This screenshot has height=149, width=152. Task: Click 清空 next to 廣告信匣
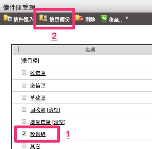59,122
